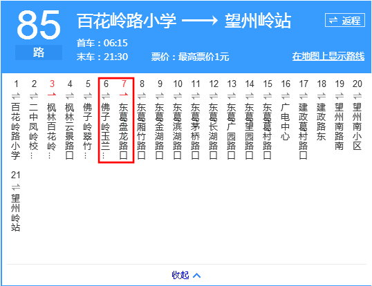Viewport: 372px width, 286px height.
Task: Select stop 12 东葛长湖路口
Action: (214, 131)
